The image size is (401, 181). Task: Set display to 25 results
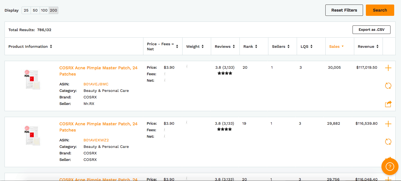(x=26, y=10)
